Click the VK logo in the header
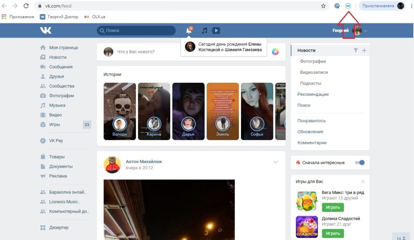414x240 pixels. click(46, 30)
